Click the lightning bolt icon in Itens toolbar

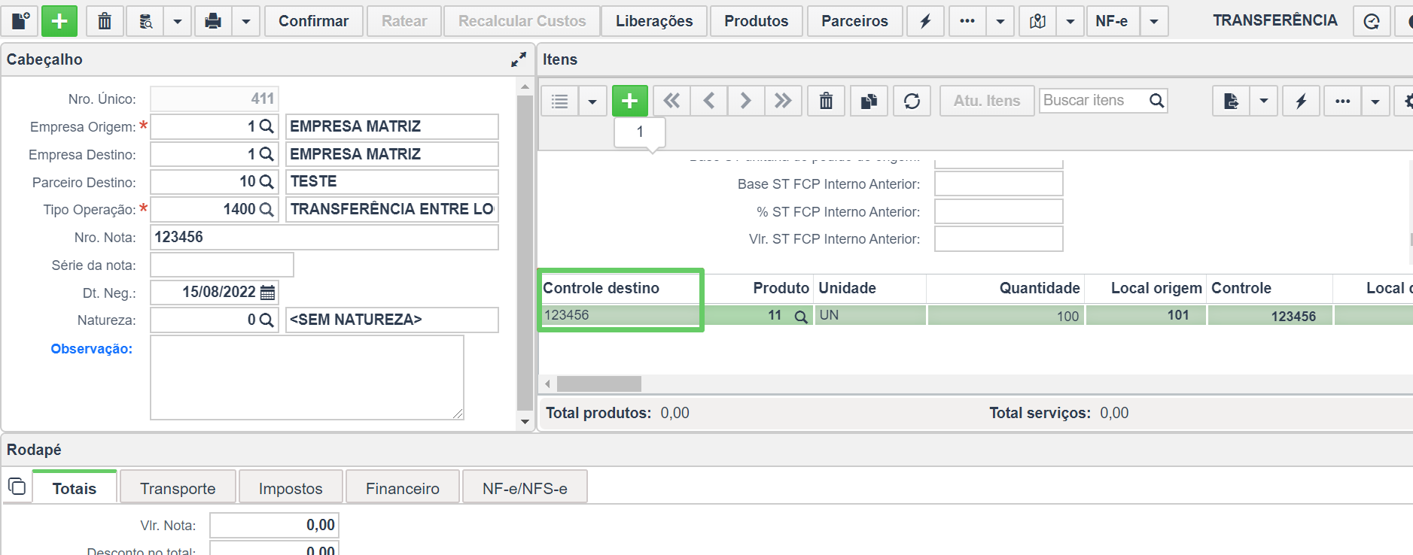point(1301,101)
